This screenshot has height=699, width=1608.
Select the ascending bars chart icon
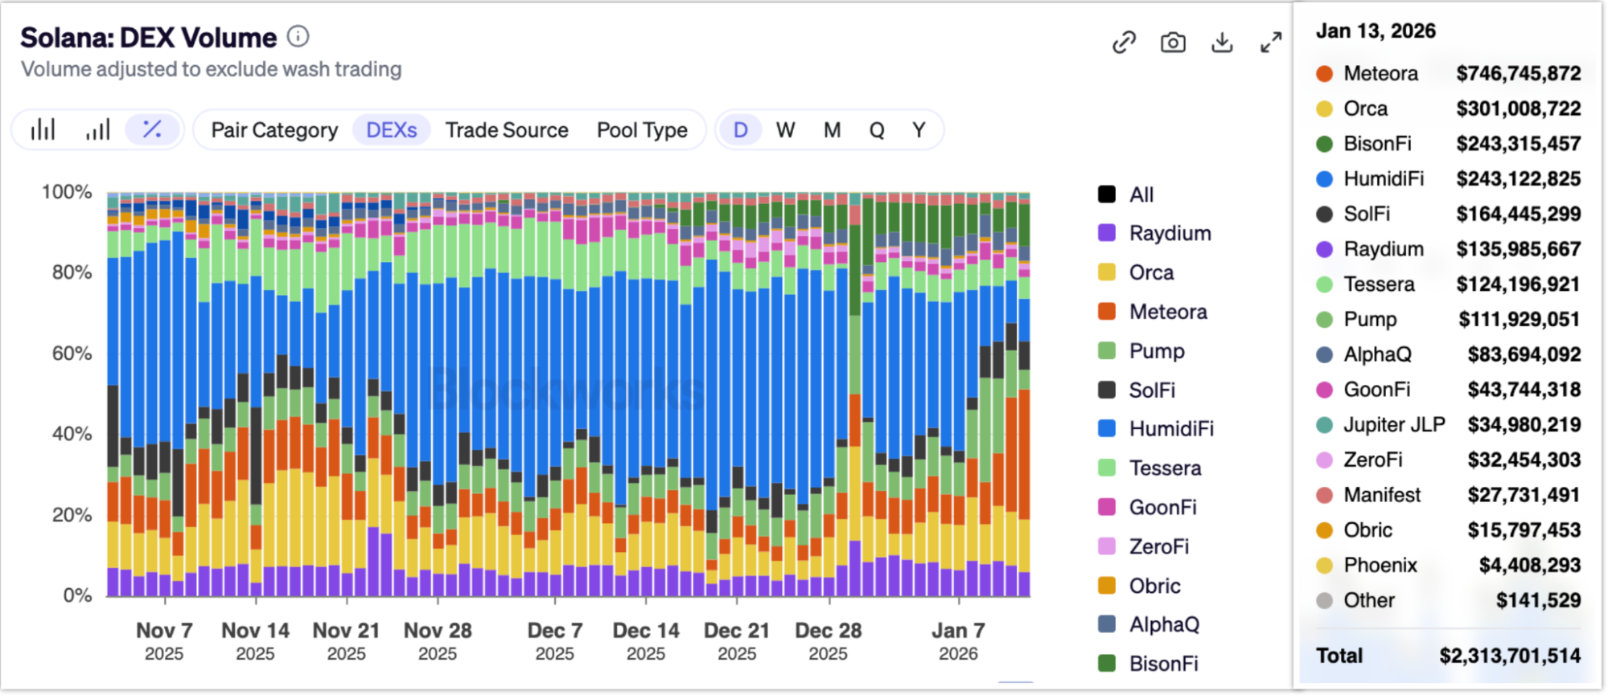(97, 129)
